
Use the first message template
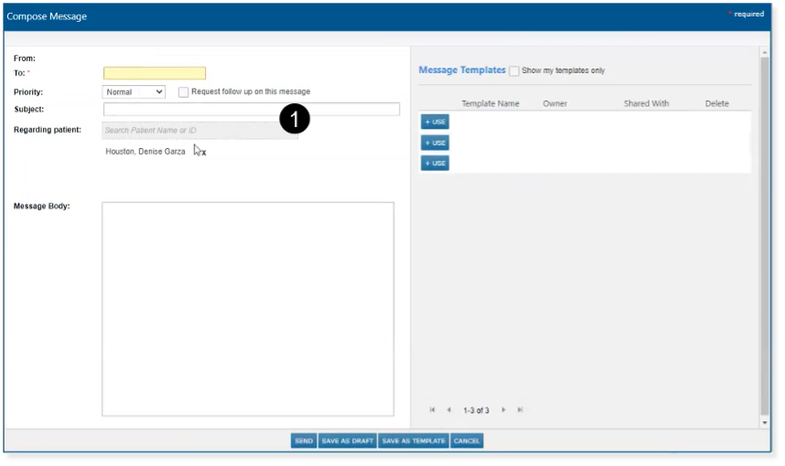[x=435, y=122]
